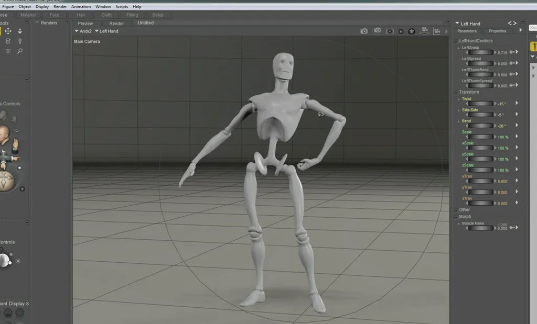Open the Scripts menu
This screenshot has width=537, height=324.
point(122,6)
